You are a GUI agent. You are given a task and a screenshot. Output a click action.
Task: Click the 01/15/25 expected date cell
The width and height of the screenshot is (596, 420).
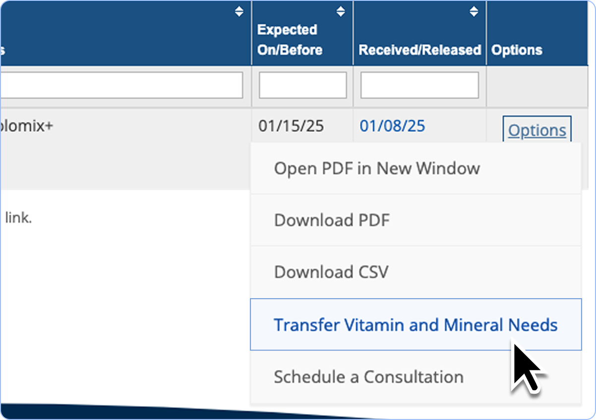click(x=291, y=126)
